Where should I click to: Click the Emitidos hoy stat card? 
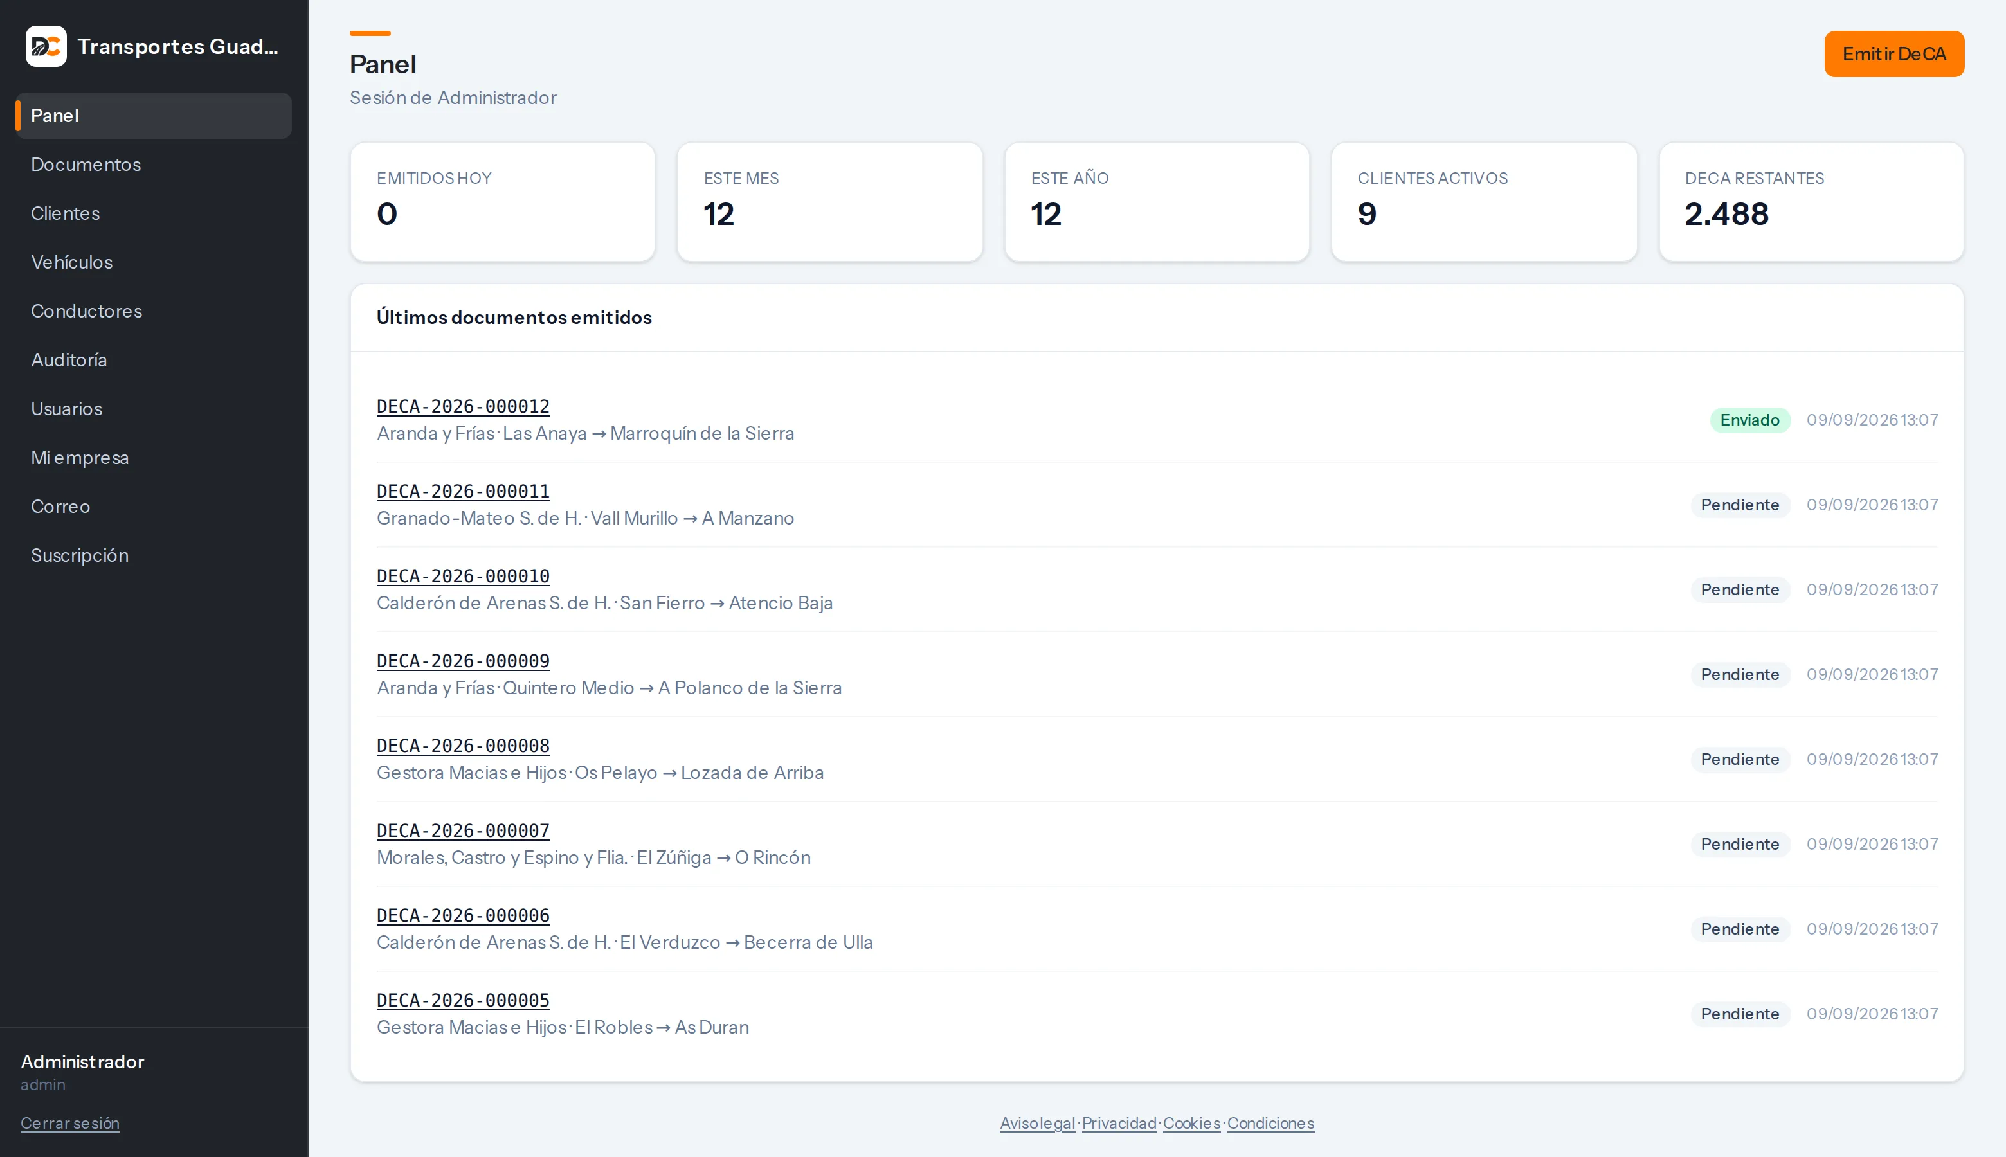click(x=502, y=202)
